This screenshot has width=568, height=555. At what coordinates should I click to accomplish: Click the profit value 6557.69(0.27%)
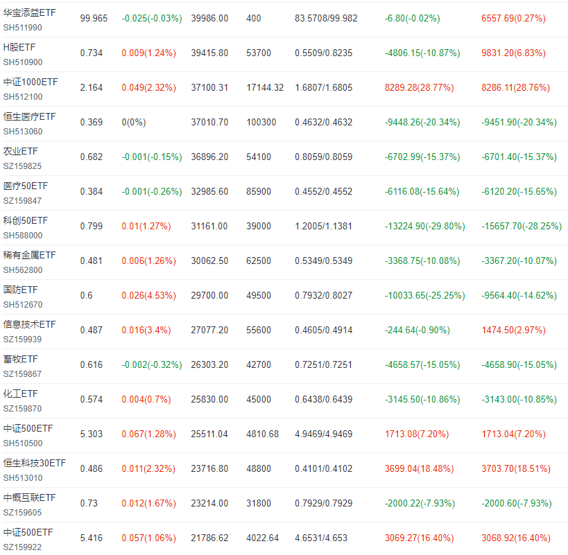(x=513, y=19)
